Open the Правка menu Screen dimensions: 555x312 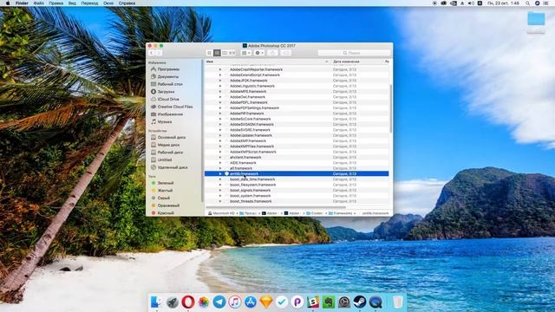point(55,3)
